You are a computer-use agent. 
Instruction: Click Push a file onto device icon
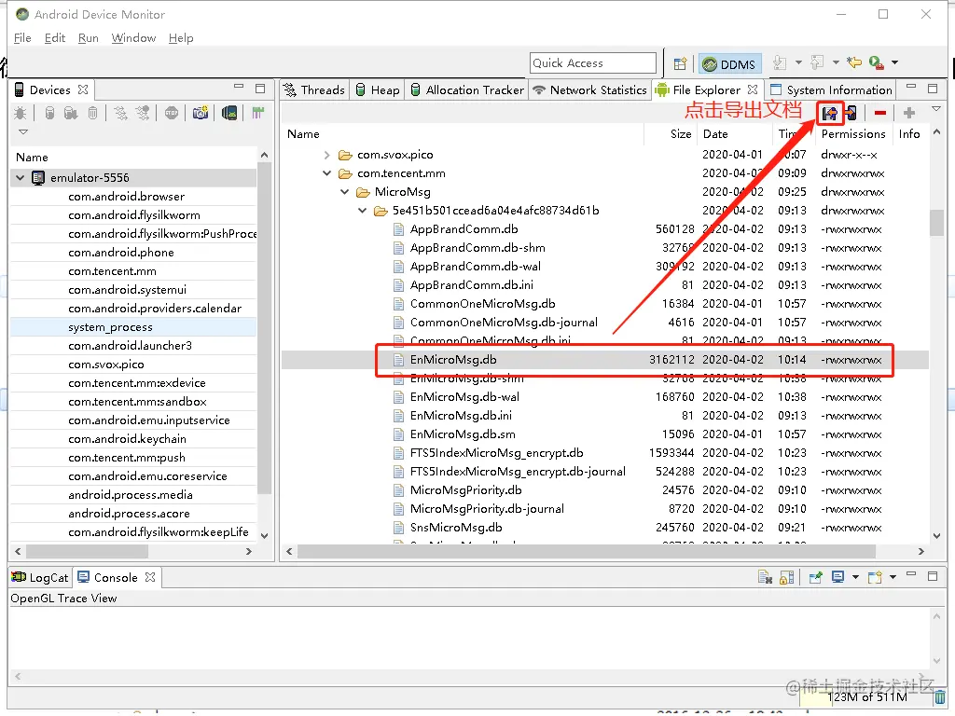(851, 113)
